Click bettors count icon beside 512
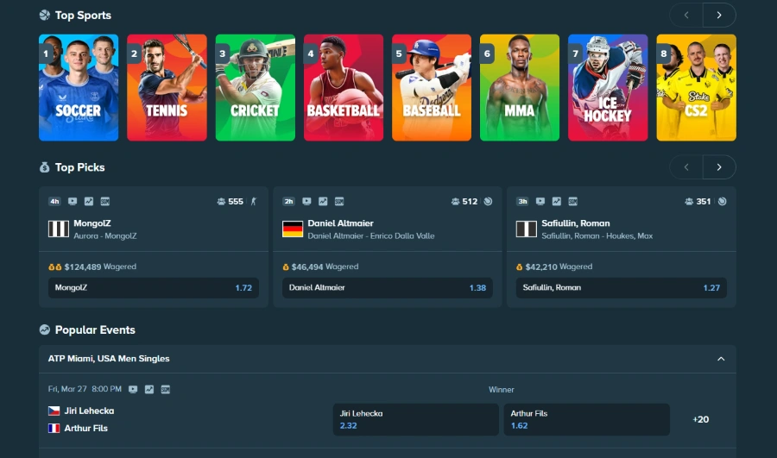777x458 pixels. [x=455, y=202]
